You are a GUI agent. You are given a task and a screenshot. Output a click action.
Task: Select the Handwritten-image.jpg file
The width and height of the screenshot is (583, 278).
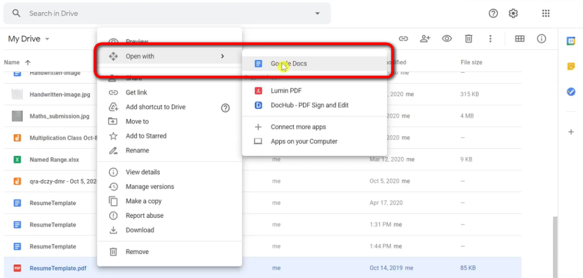point(60,94)
